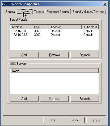Screen dimensions: 110x126
Task: Open the Targets tab
Action: [x=39, y=12]
